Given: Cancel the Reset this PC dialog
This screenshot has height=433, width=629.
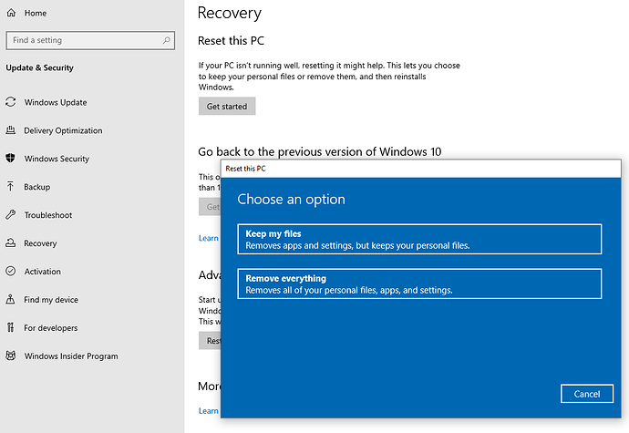Looking at the screenshot, I should 587,394.
